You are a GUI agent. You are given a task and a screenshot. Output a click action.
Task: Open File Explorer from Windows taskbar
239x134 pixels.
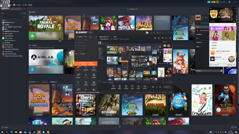[x=16, y=132]
